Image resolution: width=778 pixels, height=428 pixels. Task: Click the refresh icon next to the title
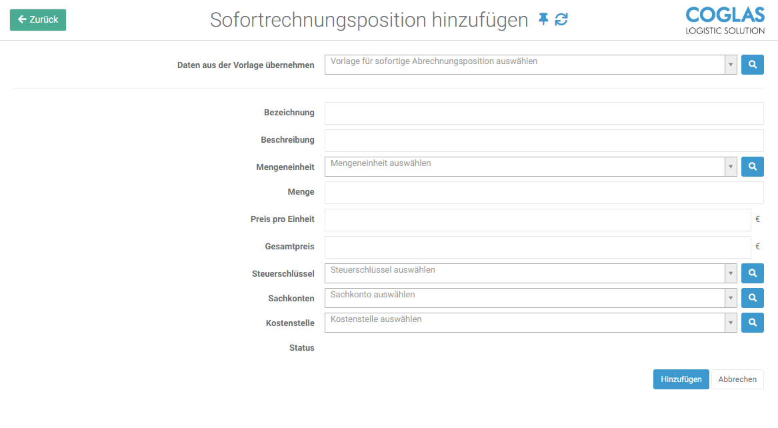pyautogui.click(x=561, y=19)
